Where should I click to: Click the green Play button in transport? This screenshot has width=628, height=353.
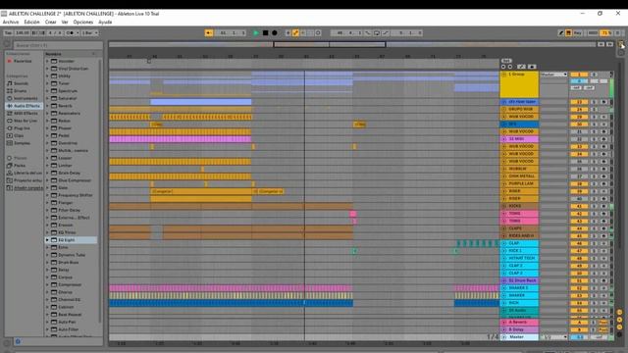pyautogui.click(x=256, y=32)
